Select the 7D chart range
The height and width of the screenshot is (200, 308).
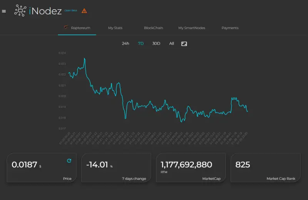pos(141,43)
